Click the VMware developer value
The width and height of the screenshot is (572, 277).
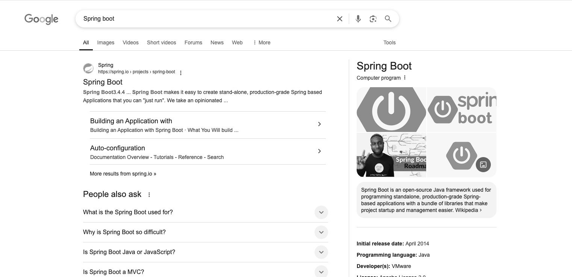[401, 266]
